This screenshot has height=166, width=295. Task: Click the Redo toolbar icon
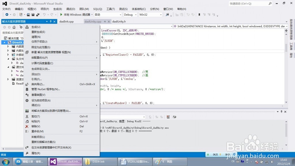[x=52, y=14]
